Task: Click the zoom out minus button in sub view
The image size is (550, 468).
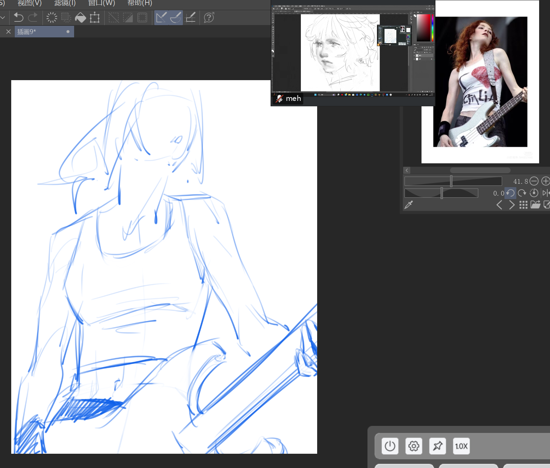Action: [x=534, y=181]
